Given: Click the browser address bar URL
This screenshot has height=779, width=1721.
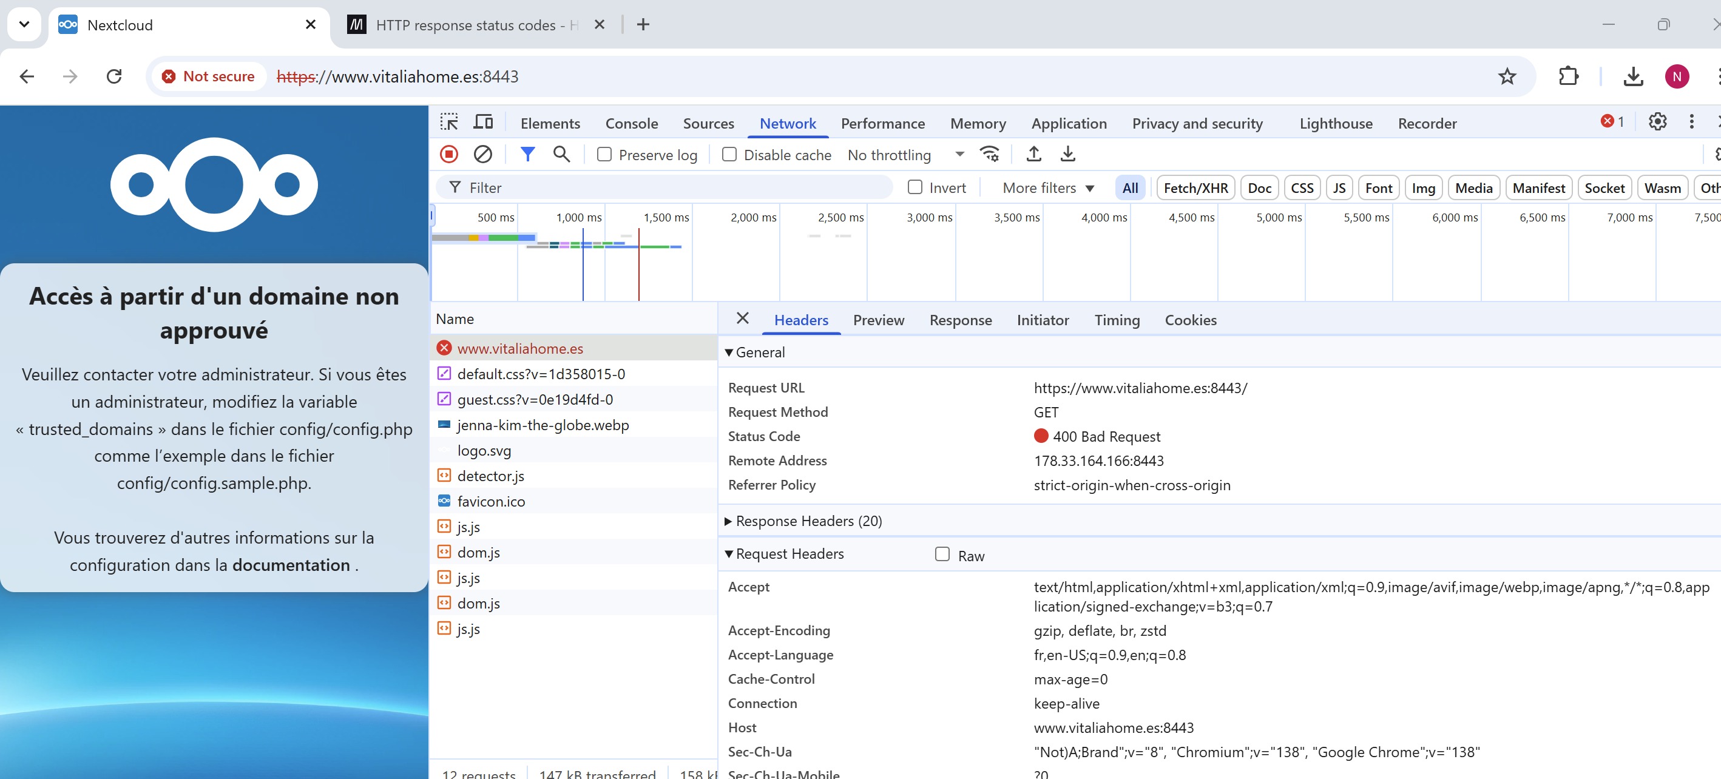Looking at the screenshot, I should pyautogui.click(x=397, y=76).
